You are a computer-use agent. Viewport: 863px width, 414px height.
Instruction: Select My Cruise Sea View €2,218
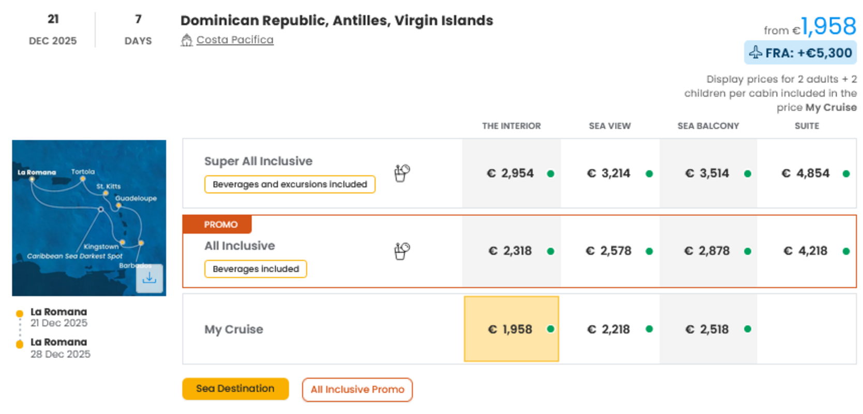[x=609, y=329]
